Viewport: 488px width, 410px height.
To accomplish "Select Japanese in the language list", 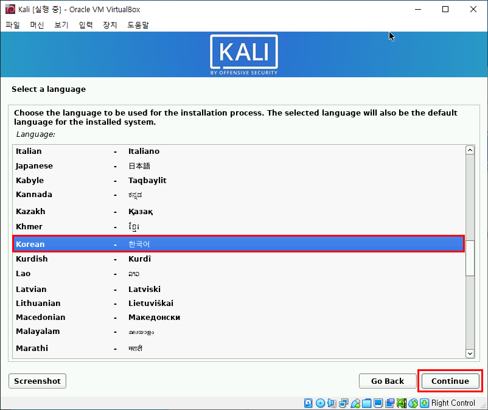I will tap(239, 166).
